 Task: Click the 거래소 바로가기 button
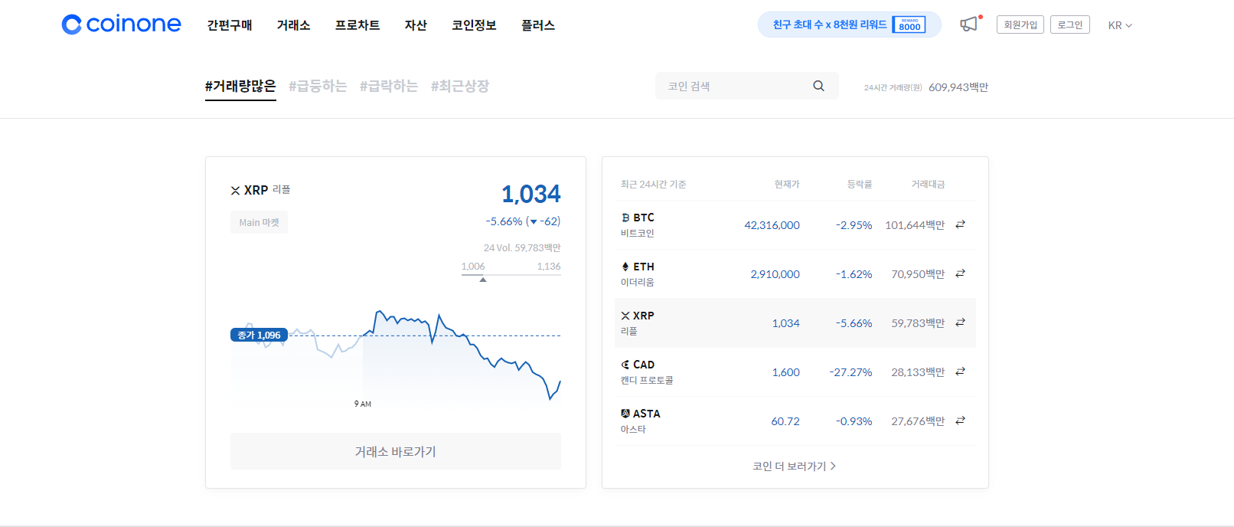click(x=396, y=451)
